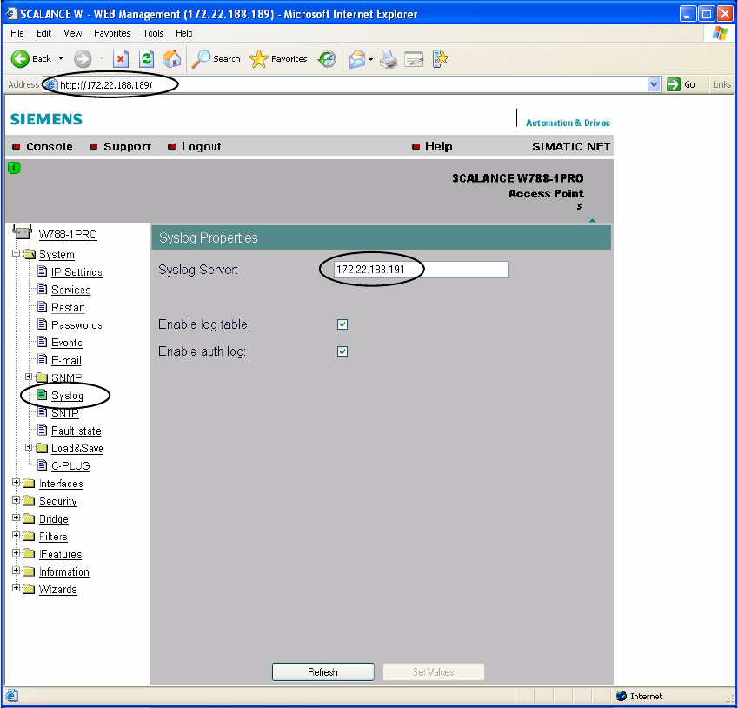Click the Favorites star icon

pos(259,59)
